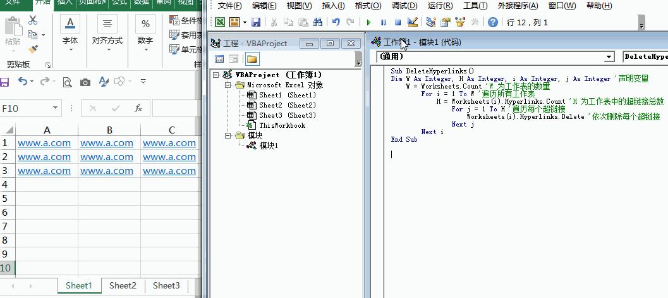This screenshot has height=298, width=668.
Task: Click the www.a.com link in cell A1
Action: point(44,143)
